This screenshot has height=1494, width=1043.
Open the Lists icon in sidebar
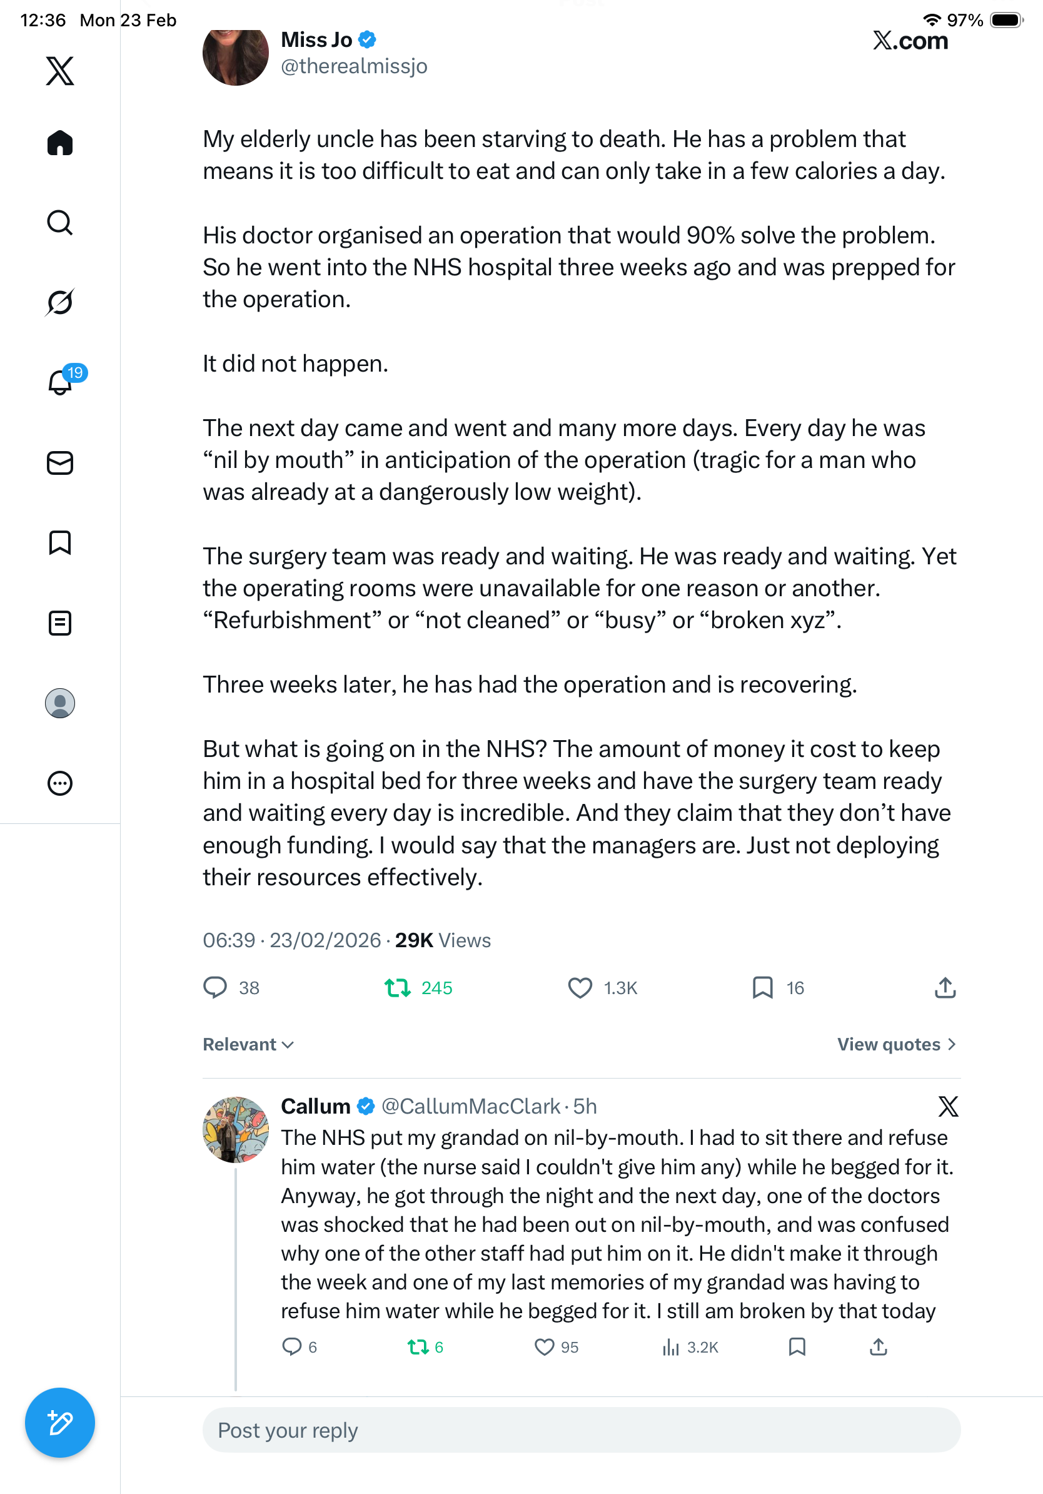pyautogui.click(x=60, y=622)
